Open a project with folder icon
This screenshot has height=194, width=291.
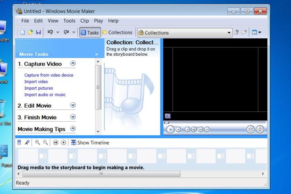click(30, 32)
